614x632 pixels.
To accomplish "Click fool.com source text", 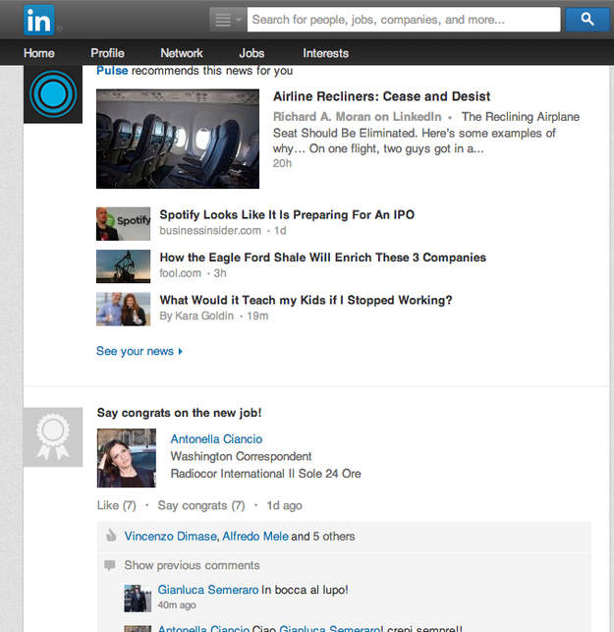I will coord(180,273).
